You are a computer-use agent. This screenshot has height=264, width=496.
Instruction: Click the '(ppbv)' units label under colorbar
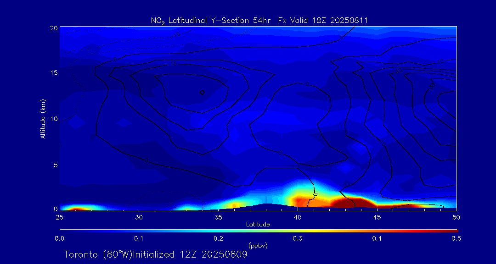coord(258,246)
